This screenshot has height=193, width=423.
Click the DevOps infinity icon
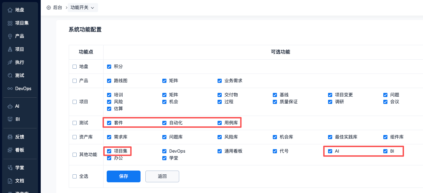coord(10,89)
